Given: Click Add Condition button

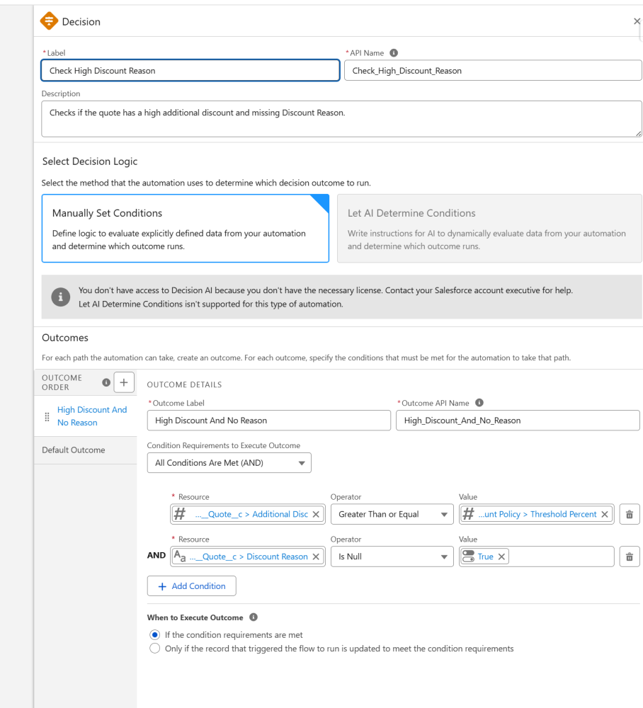Looking at the screenshot, I should (191, 586).
